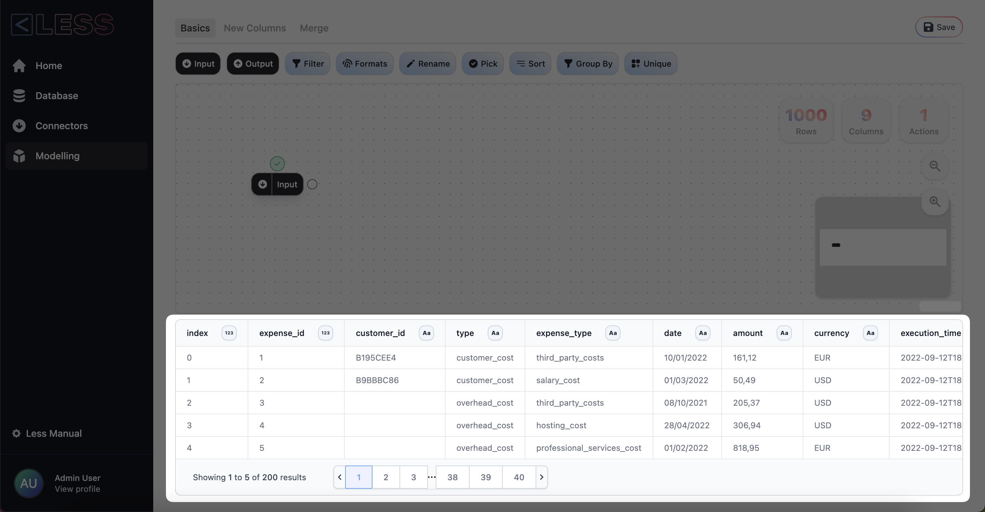Go to the previous results page arrow
This screenshot has height=512, width=985.
point(340,477)
